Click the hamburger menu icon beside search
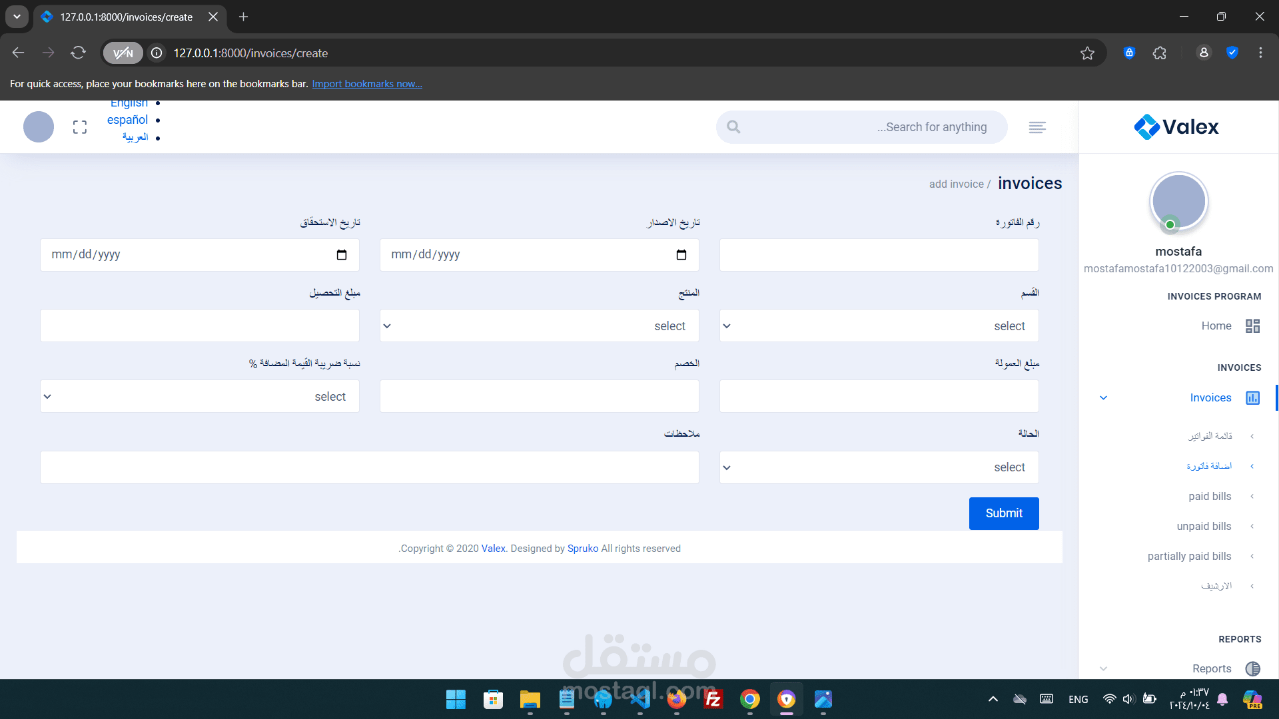The width and height of the screenshot is (1279, 719). point(1037,127)
